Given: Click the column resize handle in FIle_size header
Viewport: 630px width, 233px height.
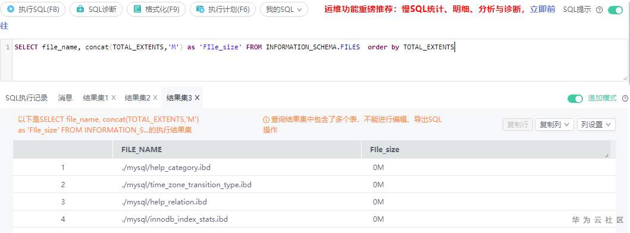Looking at the screenshot, I should pos(607,155).
